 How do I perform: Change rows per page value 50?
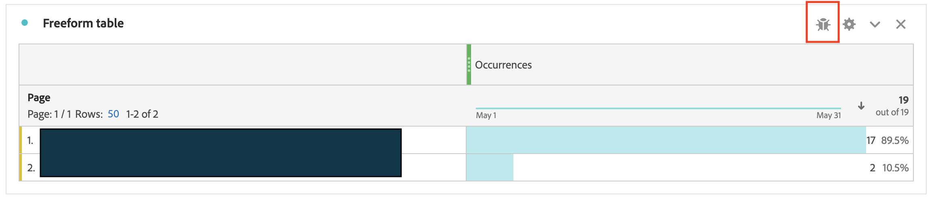tap(114, 114)
